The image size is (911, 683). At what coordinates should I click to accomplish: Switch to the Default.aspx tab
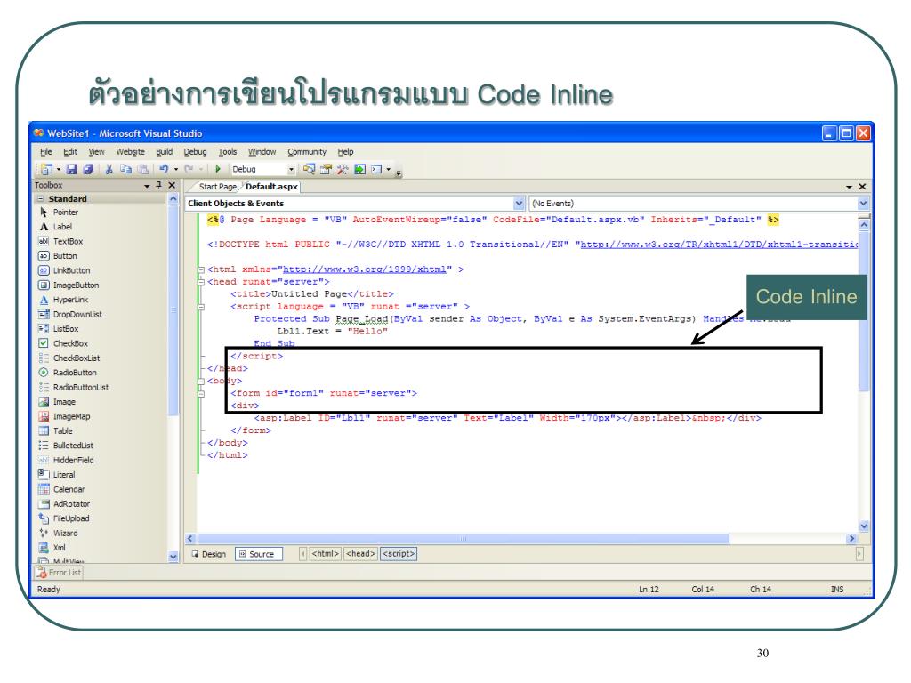point(271,187)
